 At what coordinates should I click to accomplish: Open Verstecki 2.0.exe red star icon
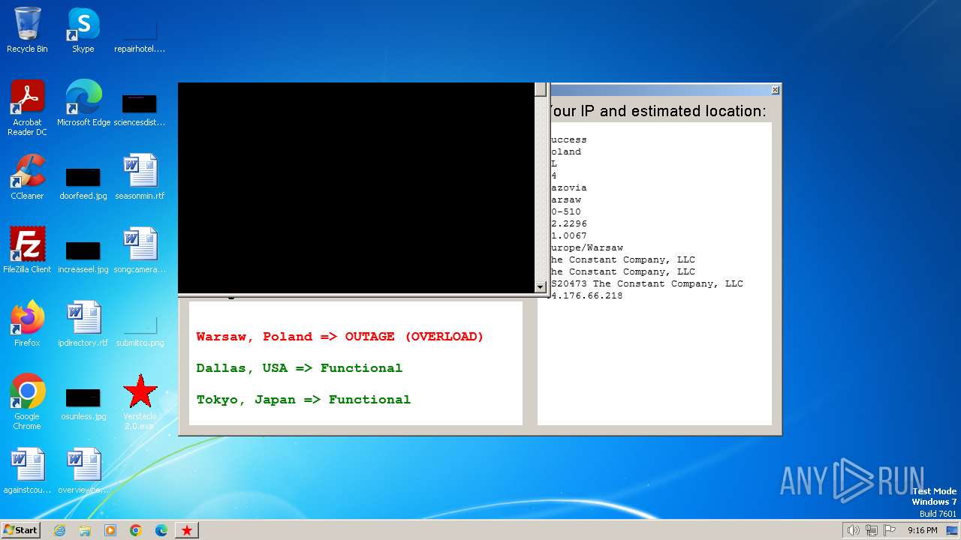(140, 402)
